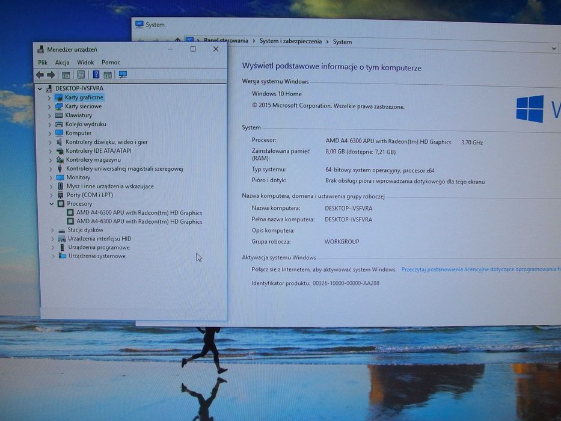The image size is (561, 421).
Task: Expand the Stacje dysków category
Action: pos(52,230)
